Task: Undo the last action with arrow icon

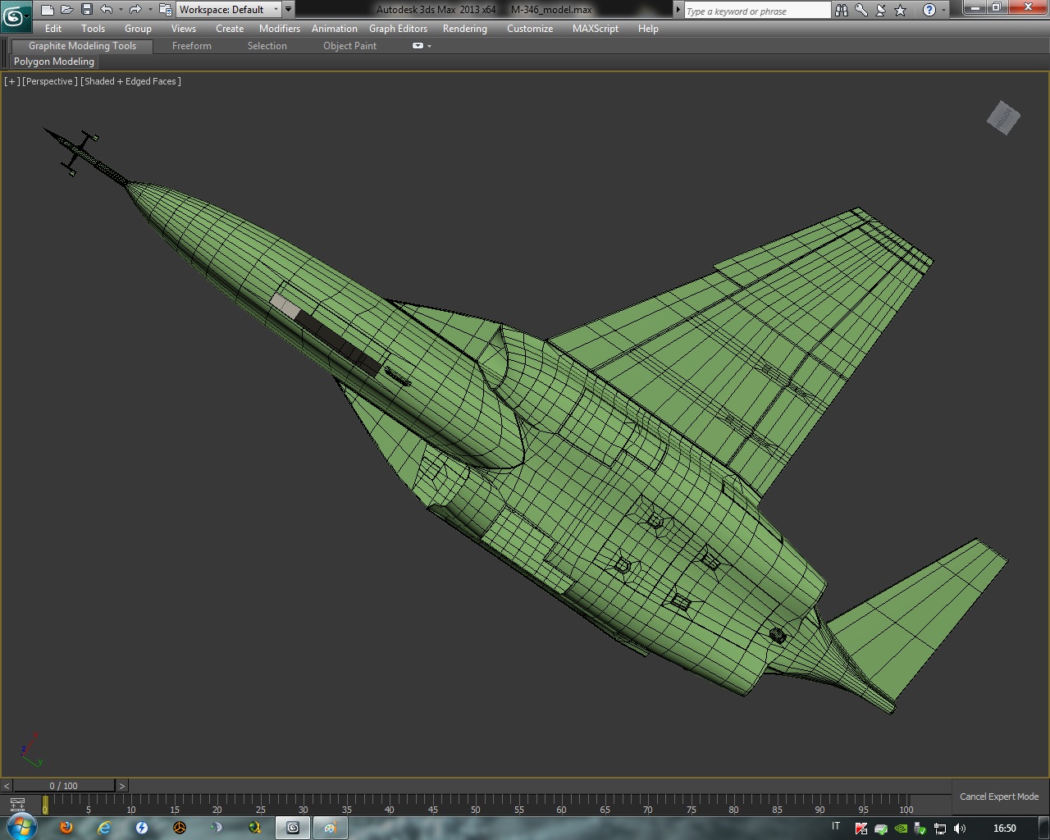Action: click(x=107, y=10)
